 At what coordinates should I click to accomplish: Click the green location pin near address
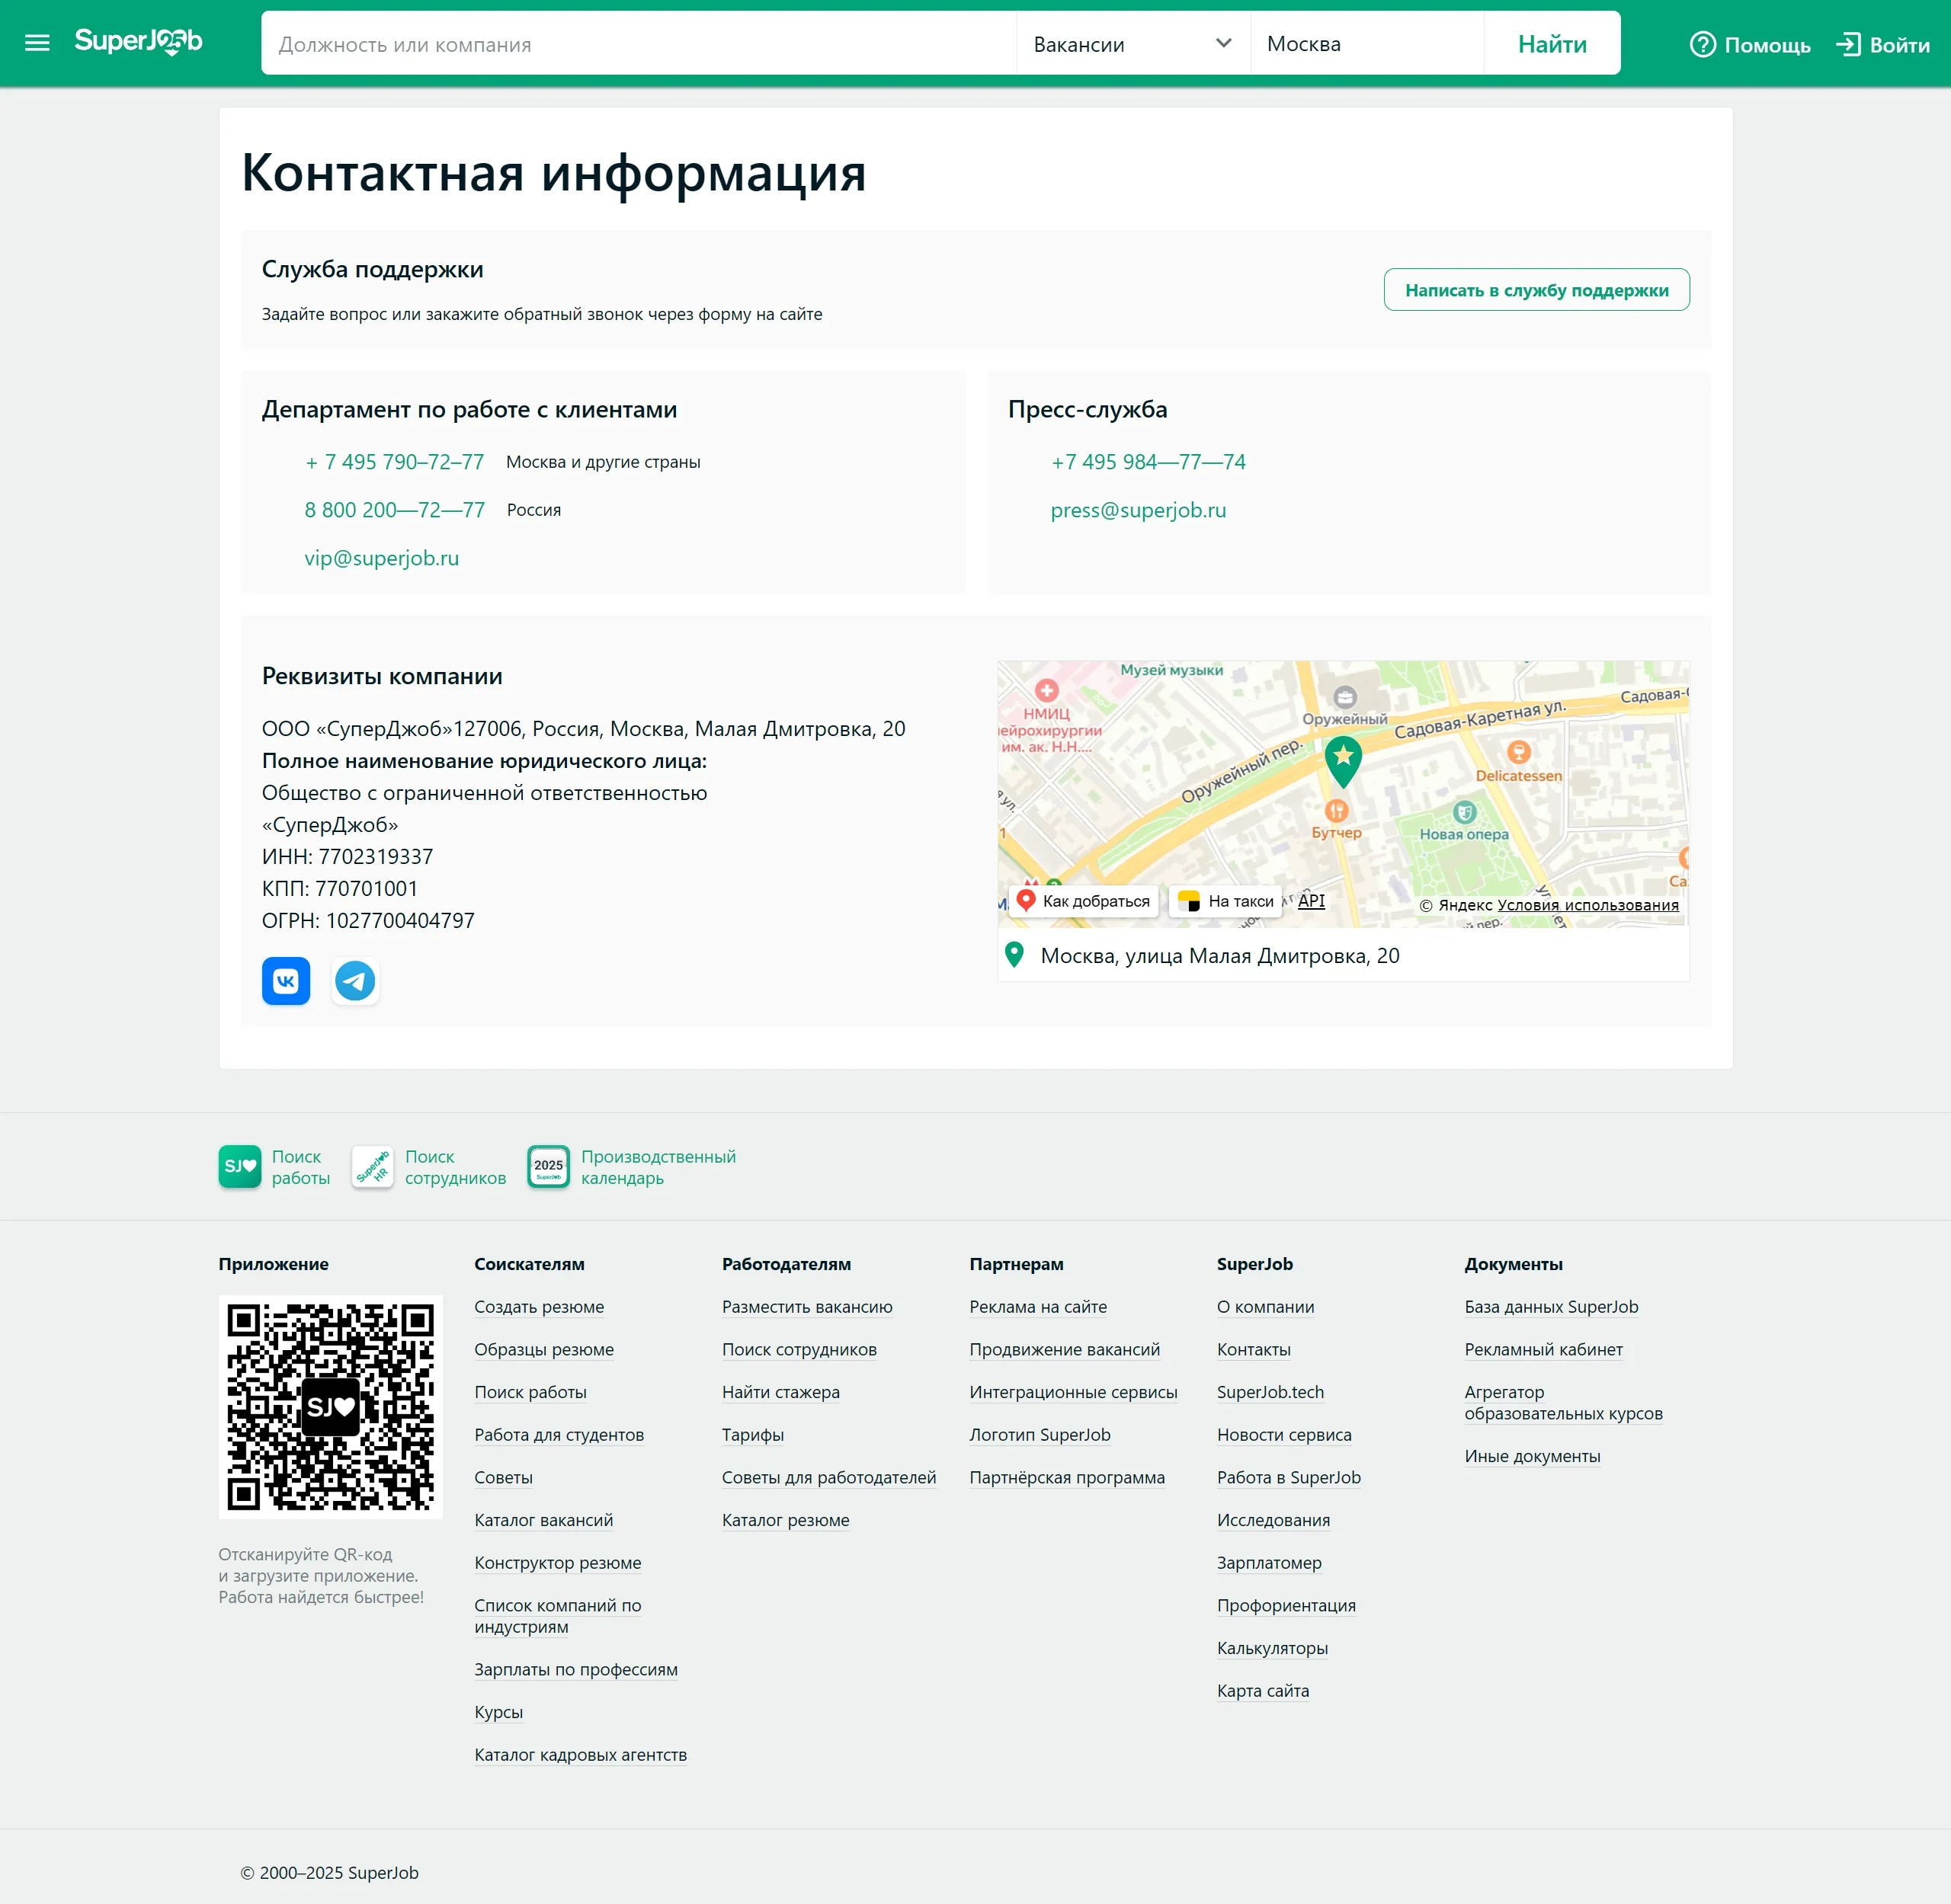pos(1014,955)
